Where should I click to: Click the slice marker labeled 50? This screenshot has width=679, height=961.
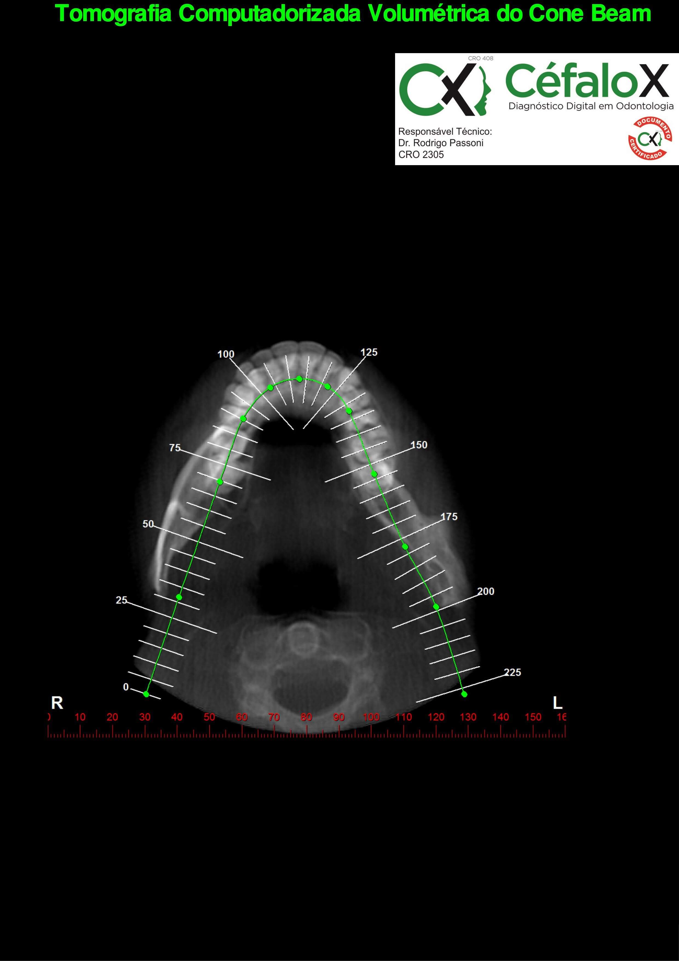(148, 524)
